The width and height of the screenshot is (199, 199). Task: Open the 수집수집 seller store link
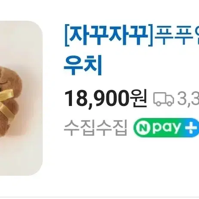coord(96,127)
